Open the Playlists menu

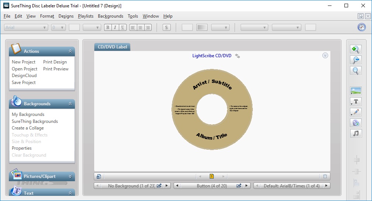86,16
